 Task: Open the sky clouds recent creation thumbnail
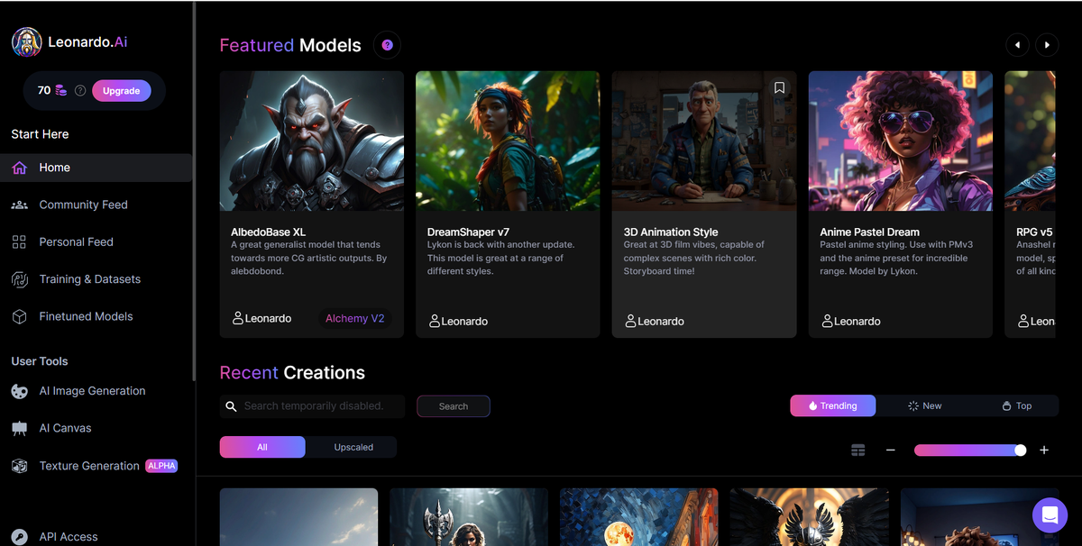point(298,517)
